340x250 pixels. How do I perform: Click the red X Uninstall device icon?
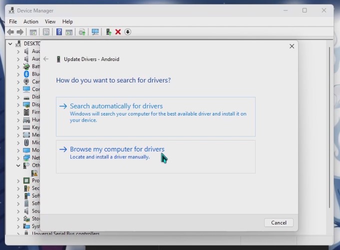118,32
